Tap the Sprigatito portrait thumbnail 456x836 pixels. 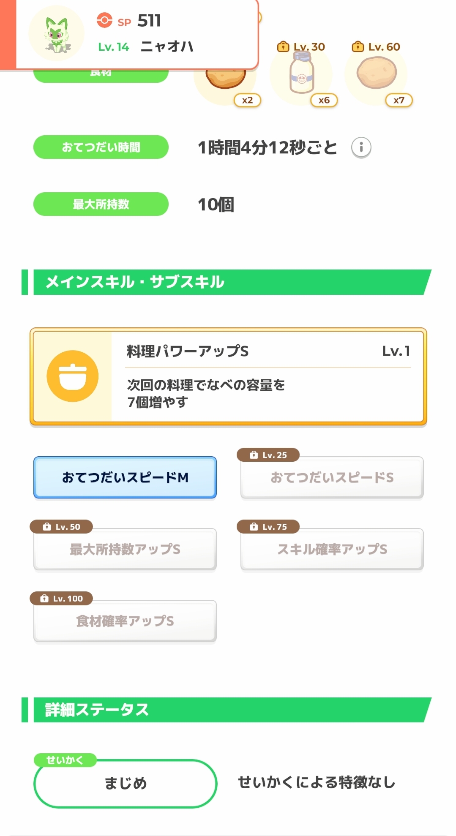point(57,33)
